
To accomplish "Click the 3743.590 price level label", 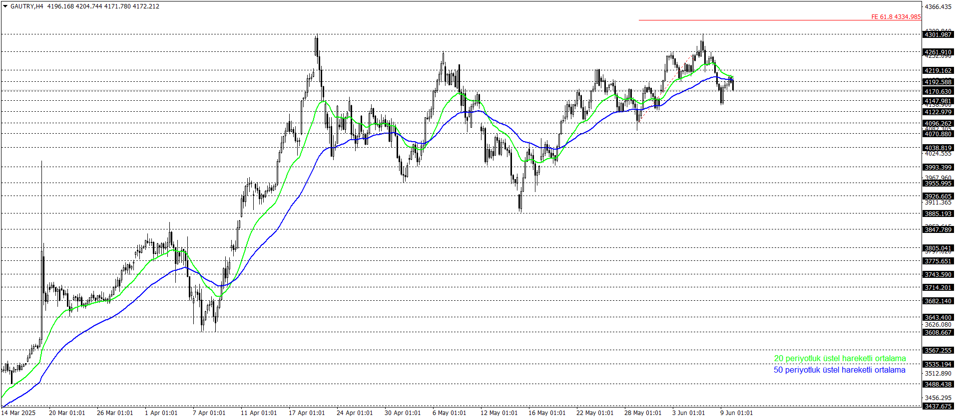I will (x=938, y=275).
